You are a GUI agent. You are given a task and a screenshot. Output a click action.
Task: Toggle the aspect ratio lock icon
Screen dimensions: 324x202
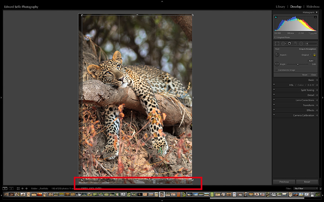314,55
